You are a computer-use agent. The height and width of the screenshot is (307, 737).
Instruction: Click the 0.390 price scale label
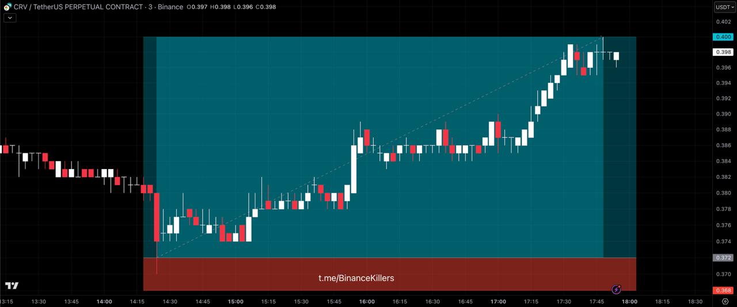click(x=723, y=114)
